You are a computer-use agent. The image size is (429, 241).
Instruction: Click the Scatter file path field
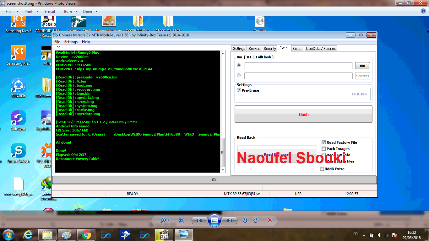(x=298, y=76)
